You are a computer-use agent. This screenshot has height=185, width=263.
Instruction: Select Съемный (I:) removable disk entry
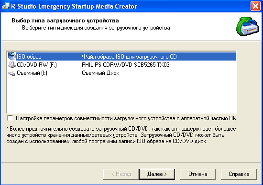click(122, 73)
